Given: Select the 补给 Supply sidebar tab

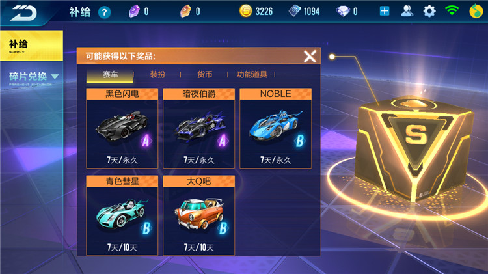Looking at the screenshot, I should point(31,46).
